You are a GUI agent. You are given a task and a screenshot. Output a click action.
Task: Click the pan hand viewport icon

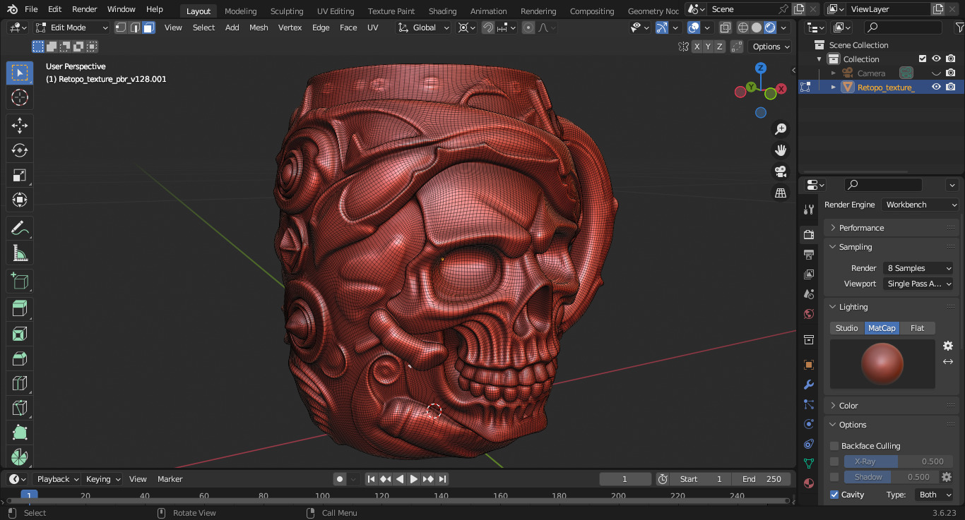point(781,150)
